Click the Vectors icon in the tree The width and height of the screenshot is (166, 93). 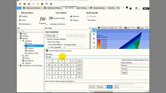(26, 48)
